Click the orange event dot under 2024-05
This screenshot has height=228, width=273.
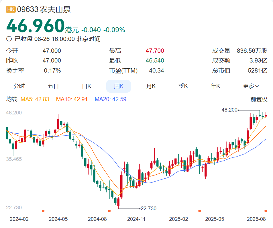(x=43, y=211)
